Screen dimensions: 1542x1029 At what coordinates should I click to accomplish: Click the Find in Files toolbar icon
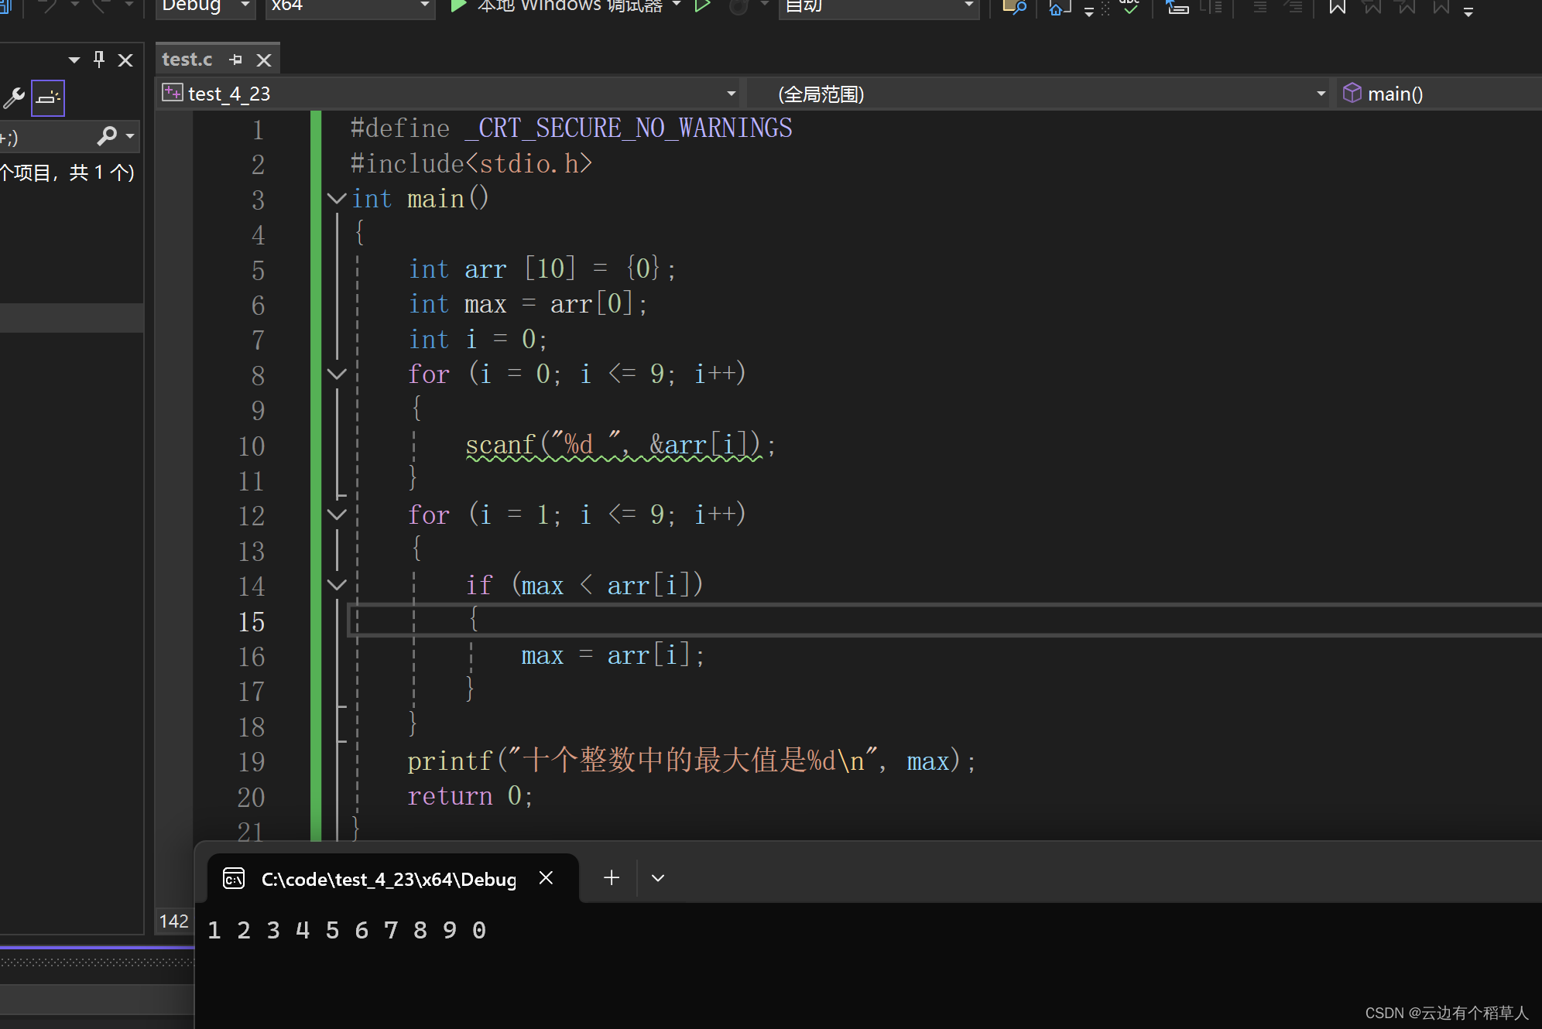pos(1014,7)
